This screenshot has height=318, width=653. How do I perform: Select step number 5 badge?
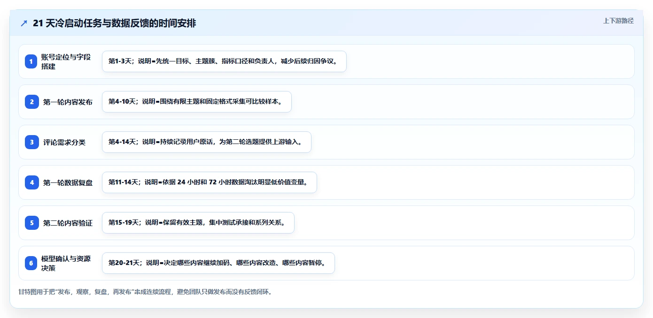click(31, 223)
